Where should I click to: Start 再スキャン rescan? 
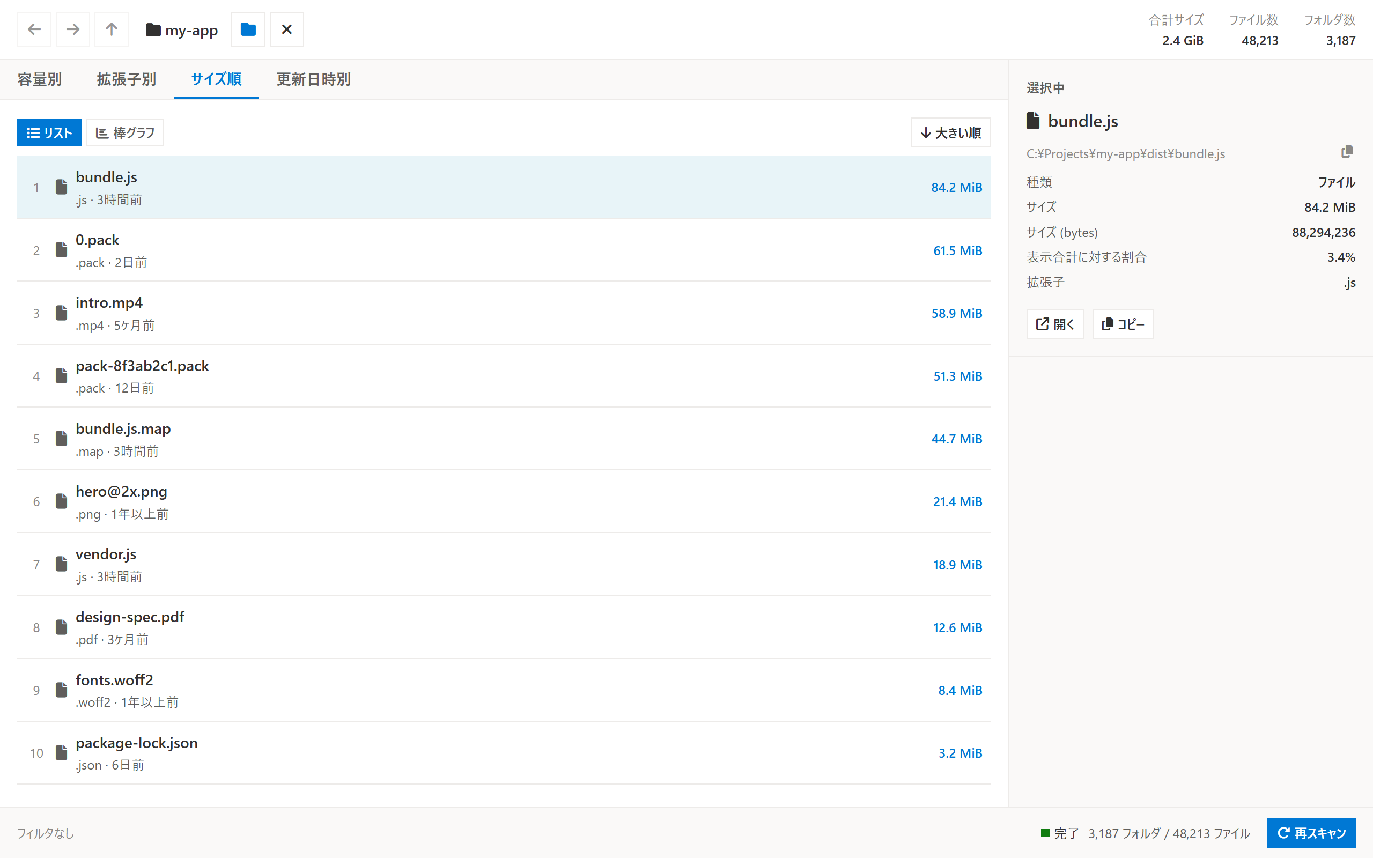pyautogui.click(x=1311, y=832)
